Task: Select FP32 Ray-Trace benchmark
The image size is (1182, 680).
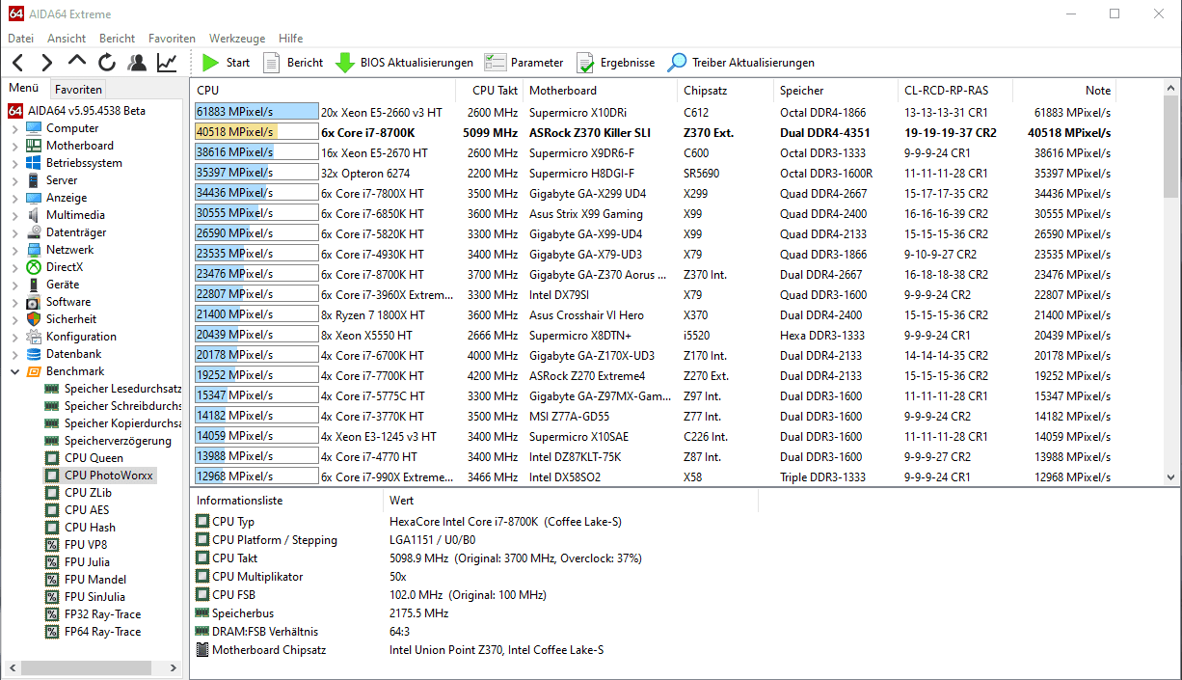Action: (93, 614)
